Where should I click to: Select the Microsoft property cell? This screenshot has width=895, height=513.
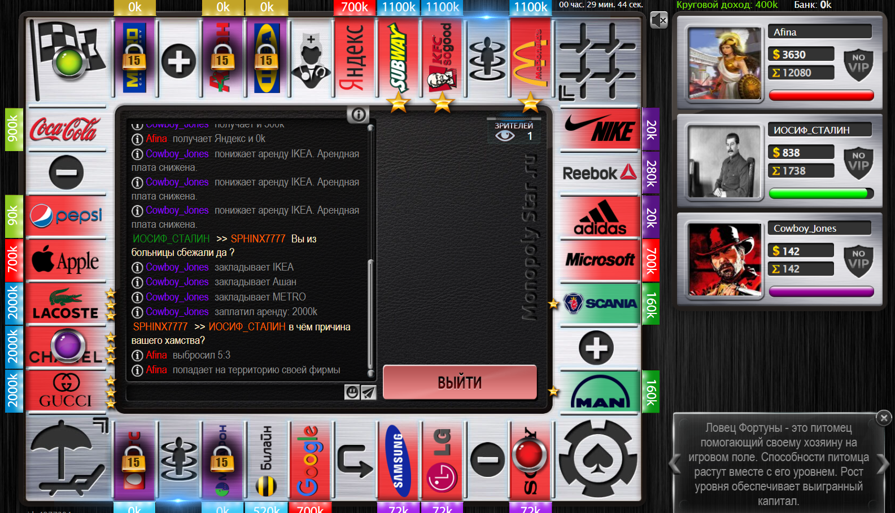(x=600, y=260)
